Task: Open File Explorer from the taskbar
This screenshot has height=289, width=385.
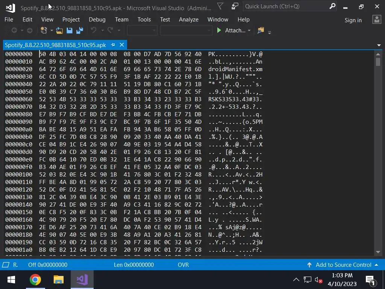Action: point(58,280)
